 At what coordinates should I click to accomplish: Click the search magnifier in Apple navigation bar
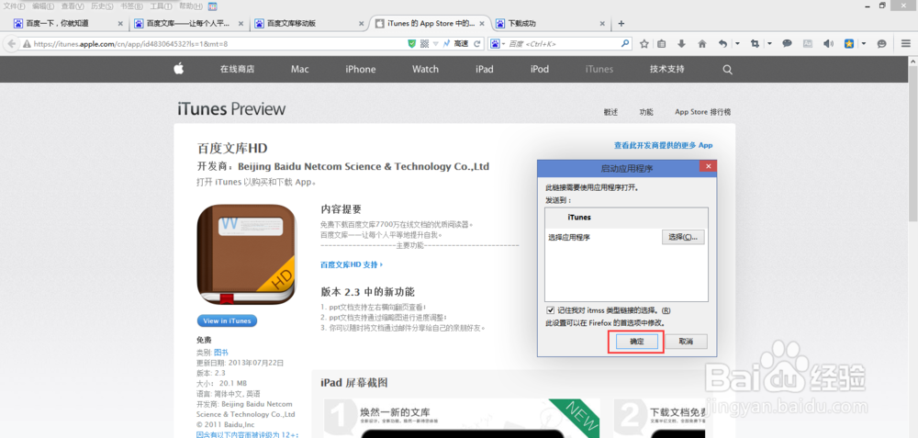727,69
